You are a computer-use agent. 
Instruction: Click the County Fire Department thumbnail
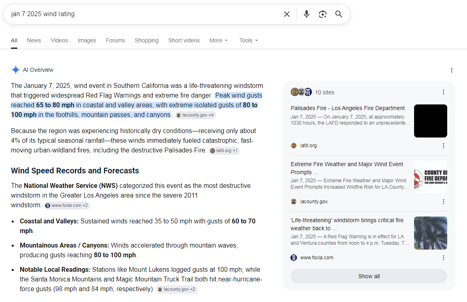tap(430, 177)
